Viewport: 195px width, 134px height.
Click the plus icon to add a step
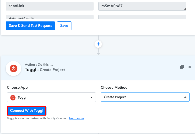click(x=98, y=44)
